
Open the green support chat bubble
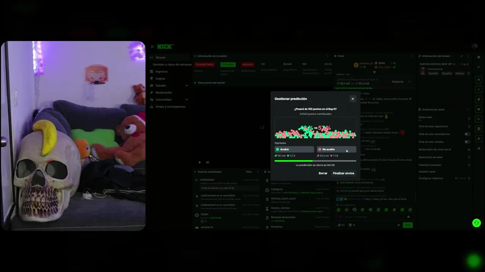tap(477, 223)
